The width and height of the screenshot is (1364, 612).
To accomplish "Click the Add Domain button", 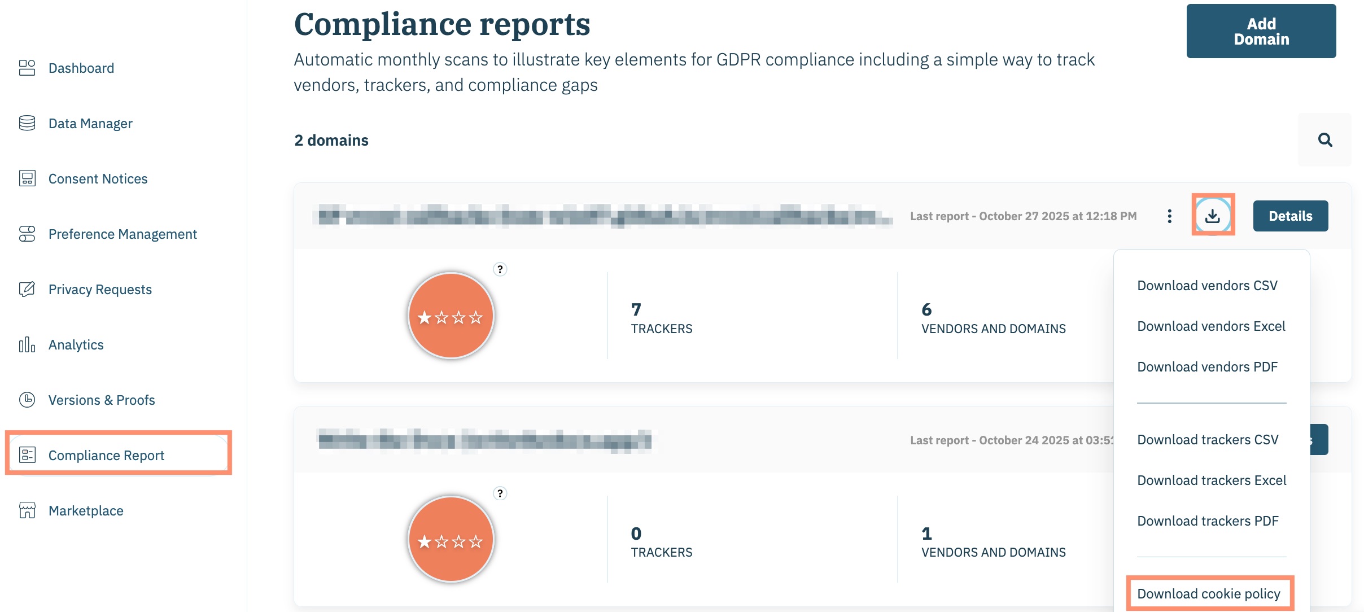I will (1261, 32).
